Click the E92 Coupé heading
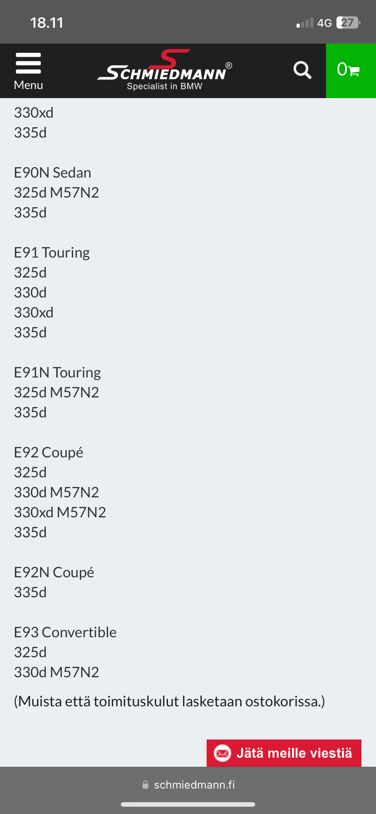 tap(49, 452)
